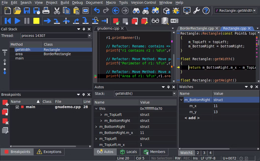The image size is (260, 161).
Task: Open watch glasses icon in debug toolbar
Action: [155, 21]
